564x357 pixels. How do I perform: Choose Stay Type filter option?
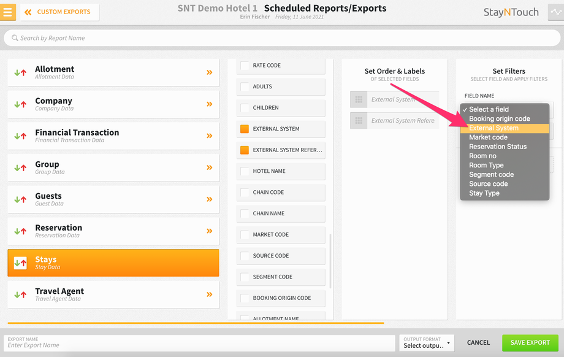point(505,193)
